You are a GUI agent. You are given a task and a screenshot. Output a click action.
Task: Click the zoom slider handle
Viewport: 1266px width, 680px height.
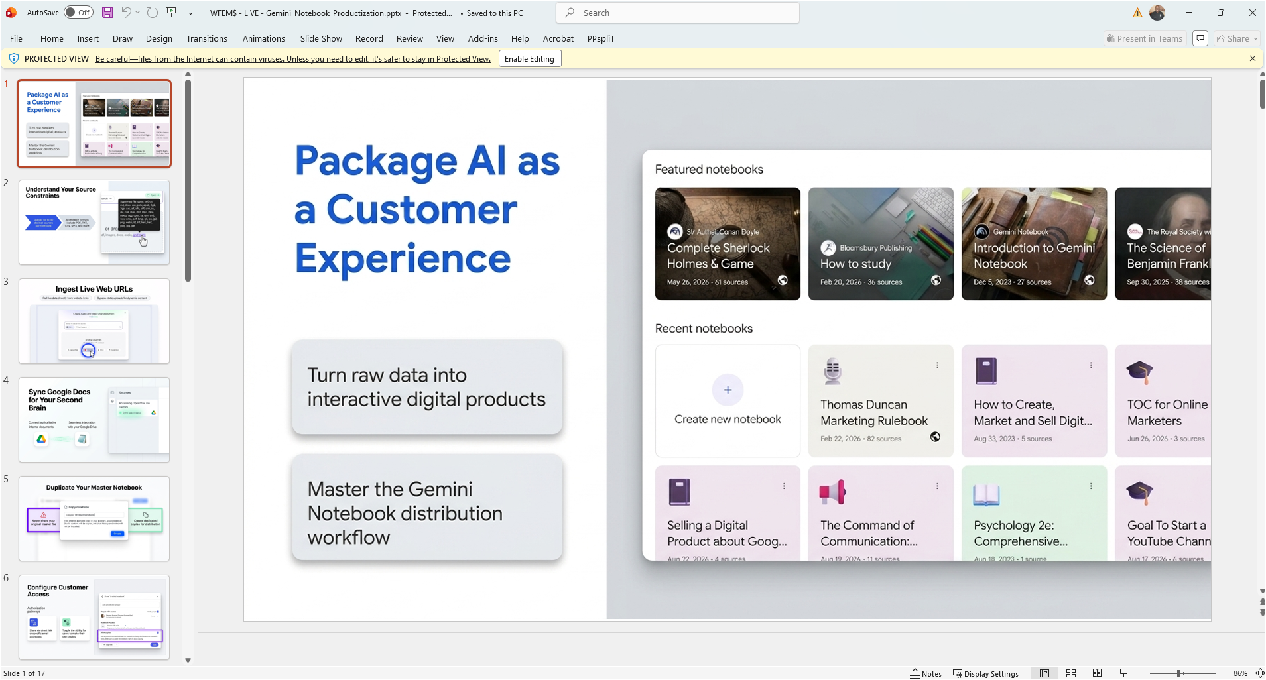click(1180, 673)
